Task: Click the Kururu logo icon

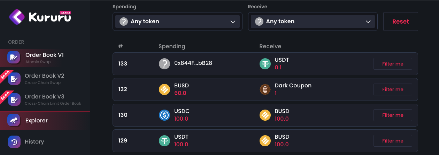Action: click(17, 16)
